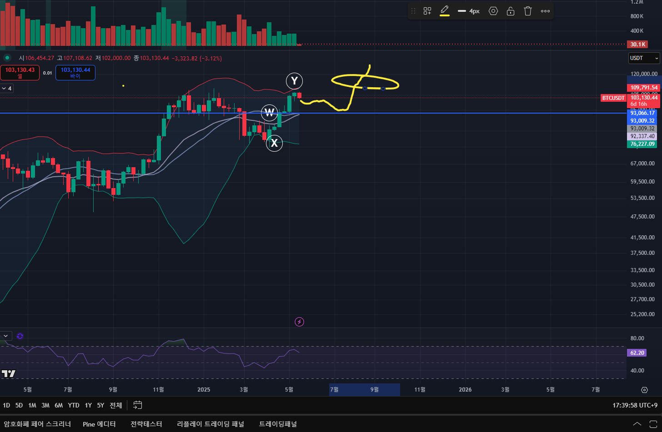Click the 0.01 spread value
662x432 pixels.
tap(47, 73)
